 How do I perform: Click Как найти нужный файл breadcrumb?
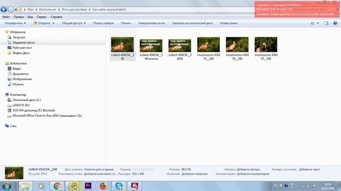tap(109, 10)
